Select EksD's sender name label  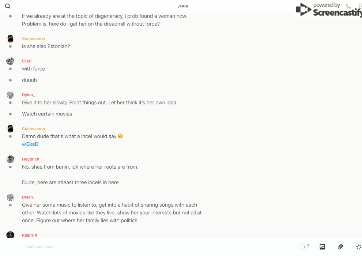(x=27, y=61)
